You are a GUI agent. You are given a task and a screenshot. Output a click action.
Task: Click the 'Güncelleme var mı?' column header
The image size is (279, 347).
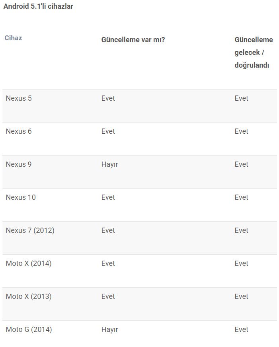point(133,40)
